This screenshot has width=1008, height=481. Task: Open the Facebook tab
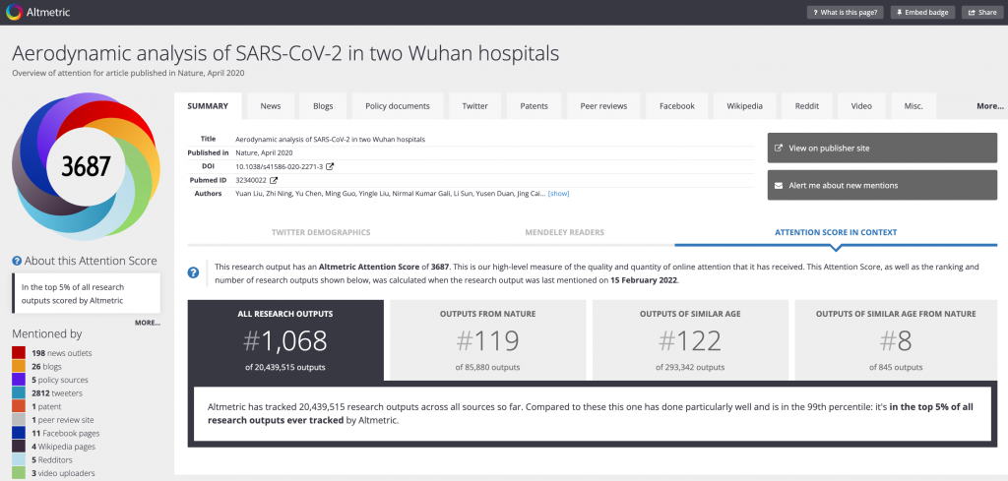[677, 106]
